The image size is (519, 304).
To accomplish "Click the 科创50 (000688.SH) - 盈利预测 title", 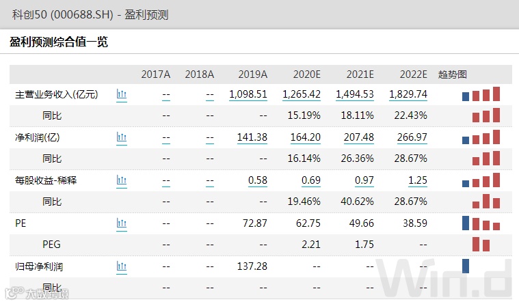I will pos(90,15).
